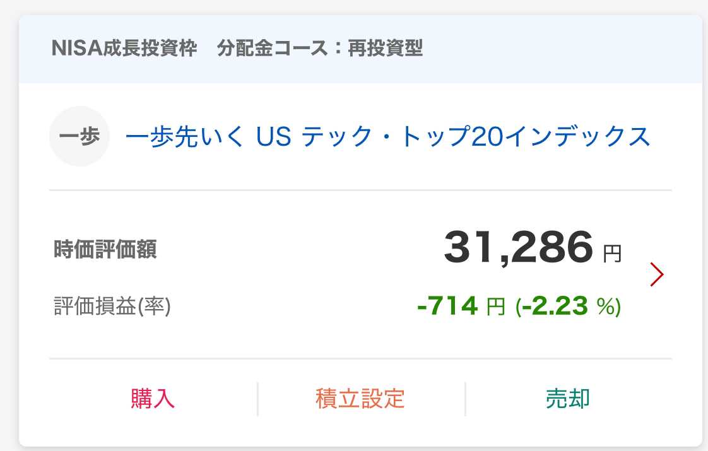
Task: Click the 評価損益(率) label
Action: click(113, 307)
